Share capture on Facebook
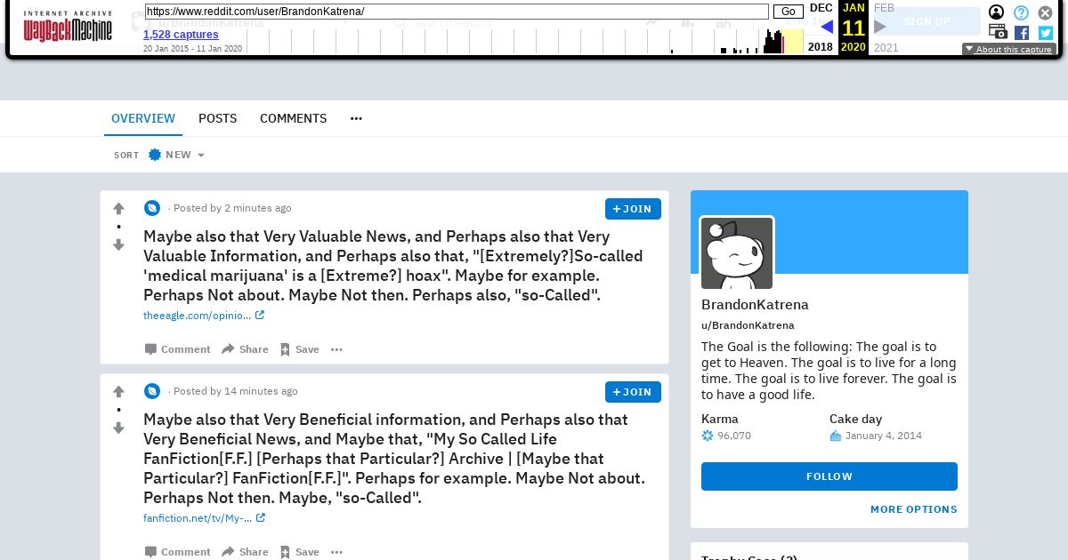Image resolution: width=1068 pixels, height=560 pixels. pos(1022,33)
